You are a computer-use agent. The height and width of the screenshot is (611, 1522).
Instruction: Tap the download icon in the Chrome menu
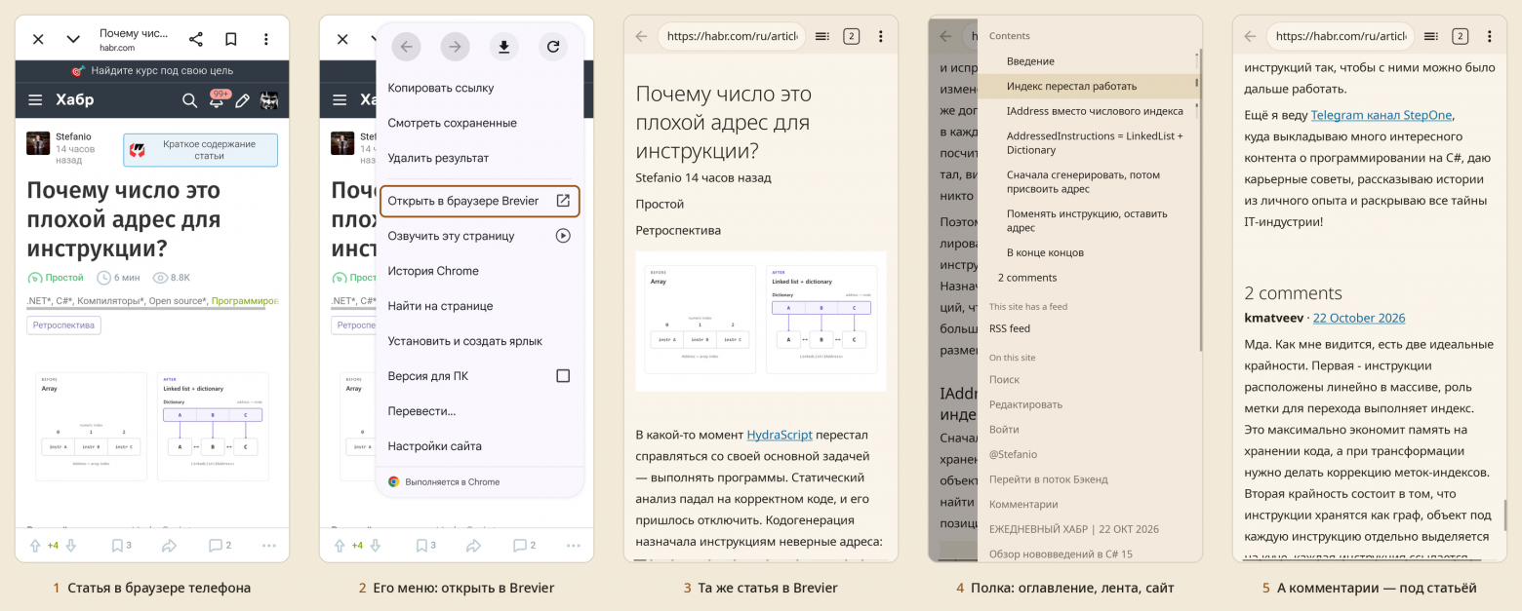[504, 46]
